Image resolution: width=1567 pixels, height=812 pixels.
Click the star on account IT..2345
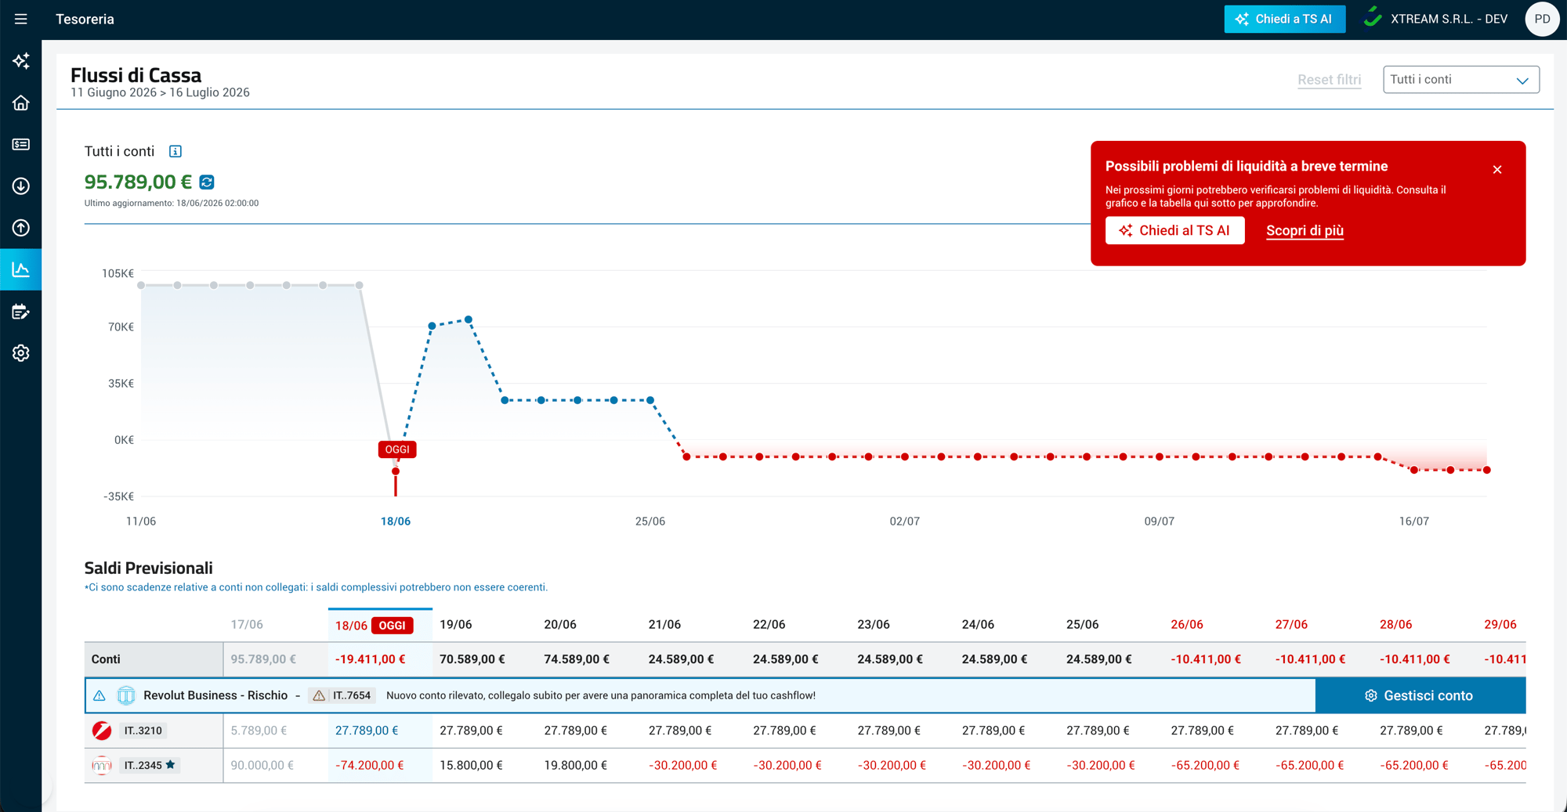170,765
